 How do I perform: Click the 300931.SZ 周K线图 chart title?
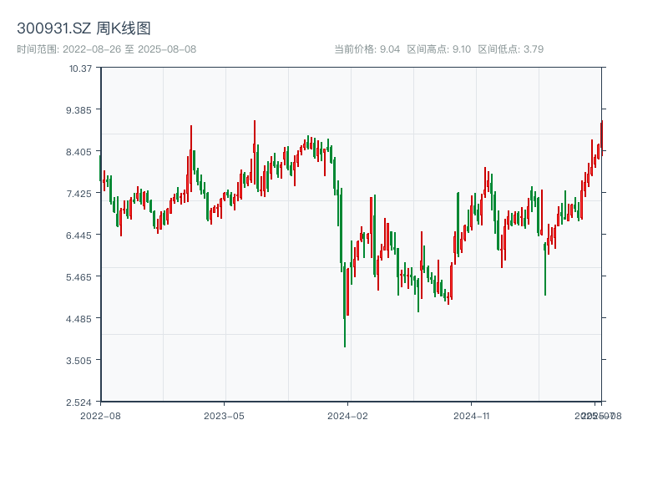click(83, 29)
